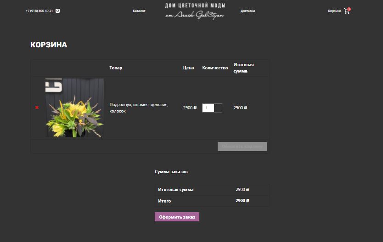The image size is (383, 242).
Task: Click the Итого total amount
Action: tap(242, 201)
